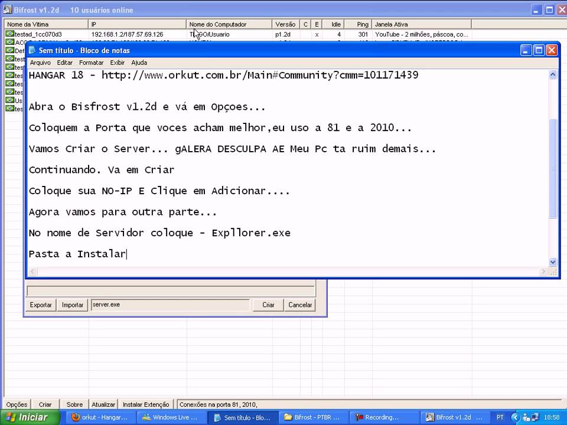Click the Notepad scroll up arrow
567x425 pixels.
tap(553, 75)
